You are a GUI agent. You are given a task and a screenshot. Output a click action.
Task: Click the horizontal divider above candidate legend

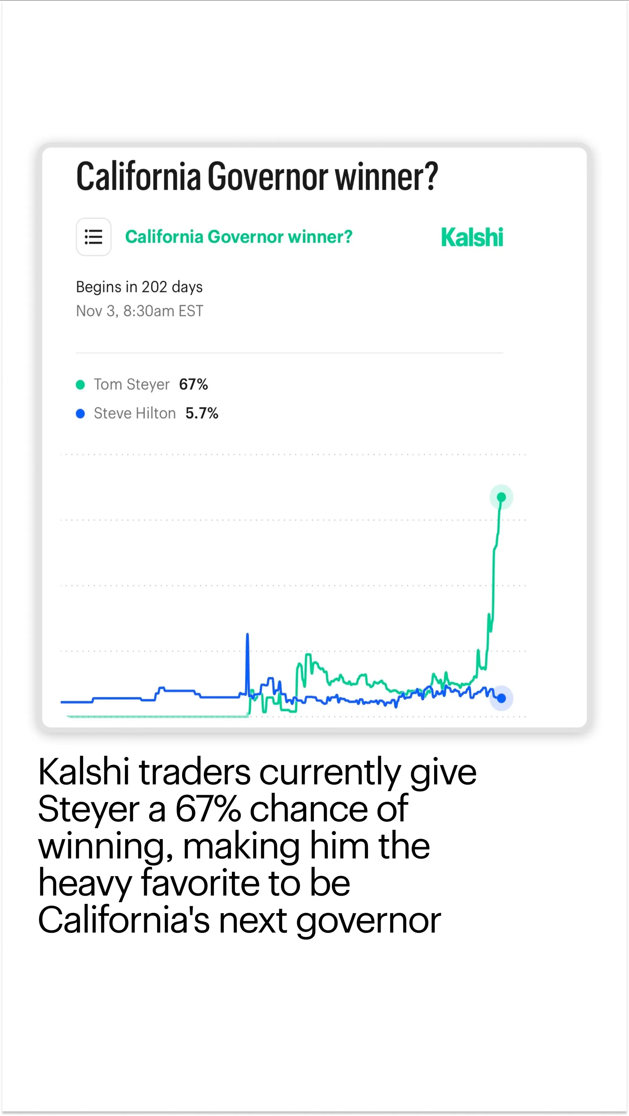pyautogui.click(x=289, y=353)
